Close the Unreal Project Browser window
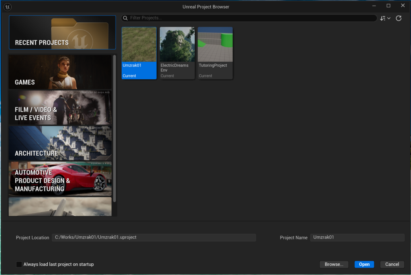The height and width of the screenshot is (275, 411). (403, 6)
